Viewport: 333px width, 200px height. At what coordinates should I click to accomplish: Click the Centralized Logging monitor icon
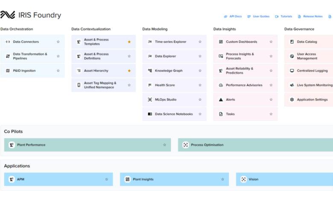(x=292, y=71)
